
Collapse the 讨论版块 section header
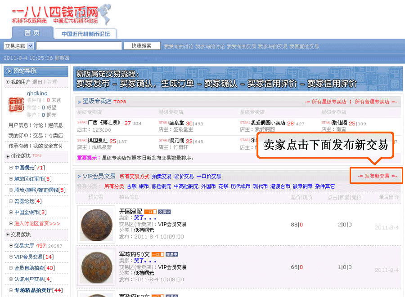coord(7,156)
